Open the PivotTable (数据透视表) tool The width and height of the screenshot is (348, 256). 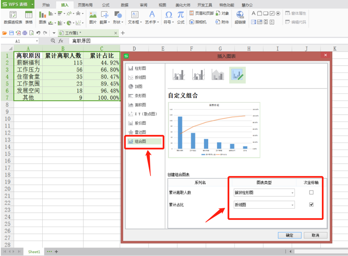coord(13,17)
